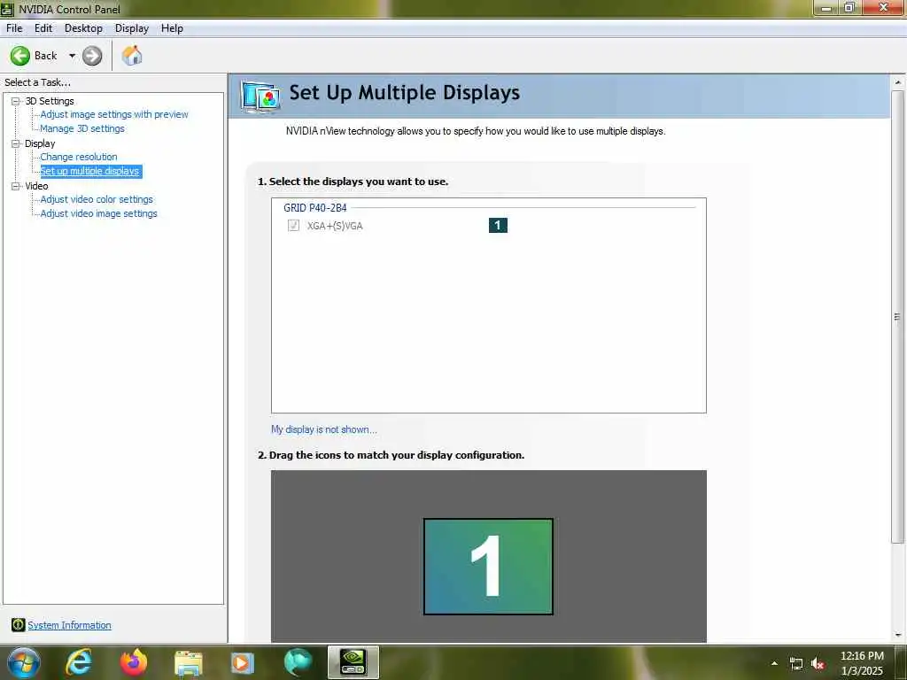Image resolution: width=907 pixels, height=680 pixels.
Task: Click the teal globe taskbar icon
Action: (298, 662)
